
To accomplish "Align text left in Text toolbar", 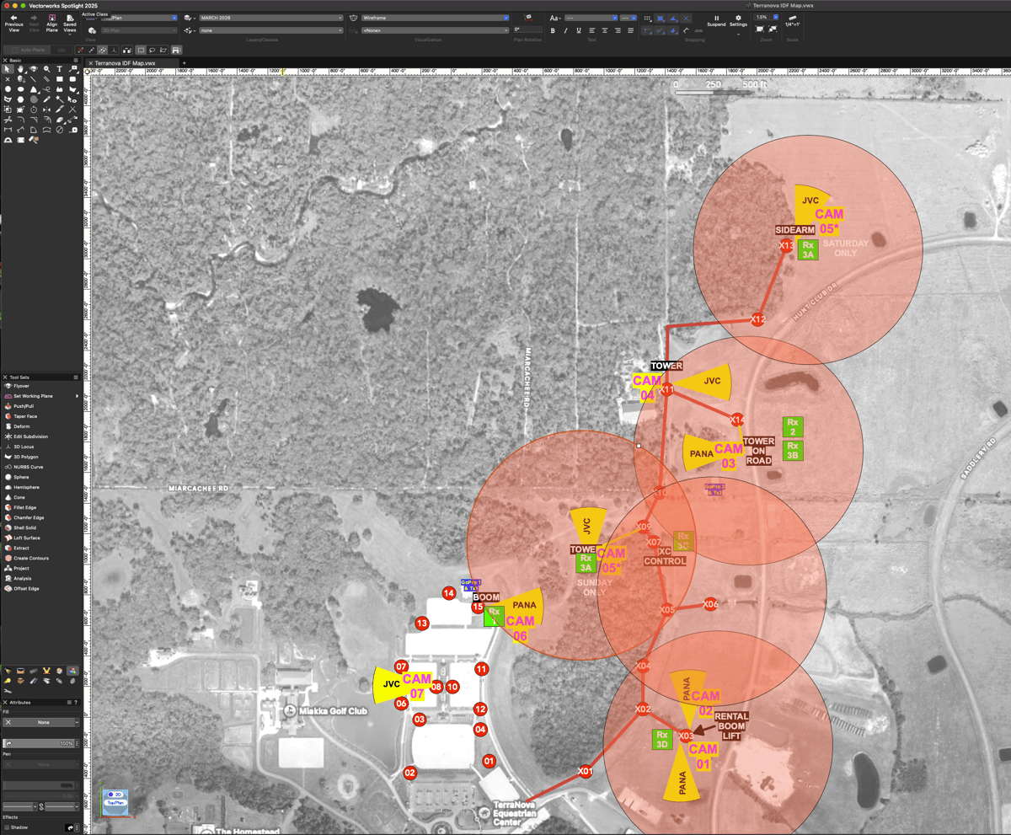I will pos(591,30).
